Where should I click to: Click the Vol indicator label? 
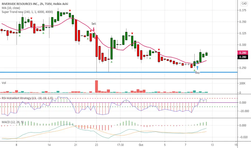[x=4, y=83]
